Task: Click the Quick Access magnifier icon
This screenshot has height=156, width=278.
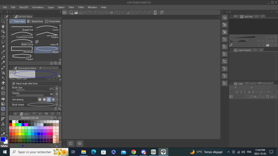Action: pyautogui.click(x=225, y=18)
